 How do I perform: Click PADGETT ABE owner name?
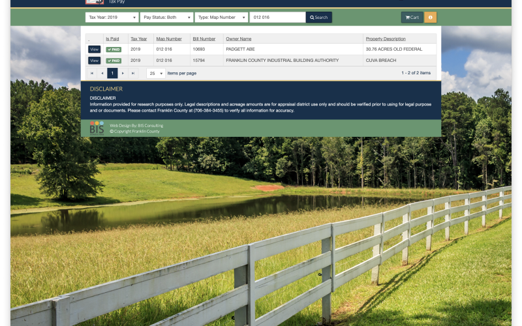click(x=240, y=50)
